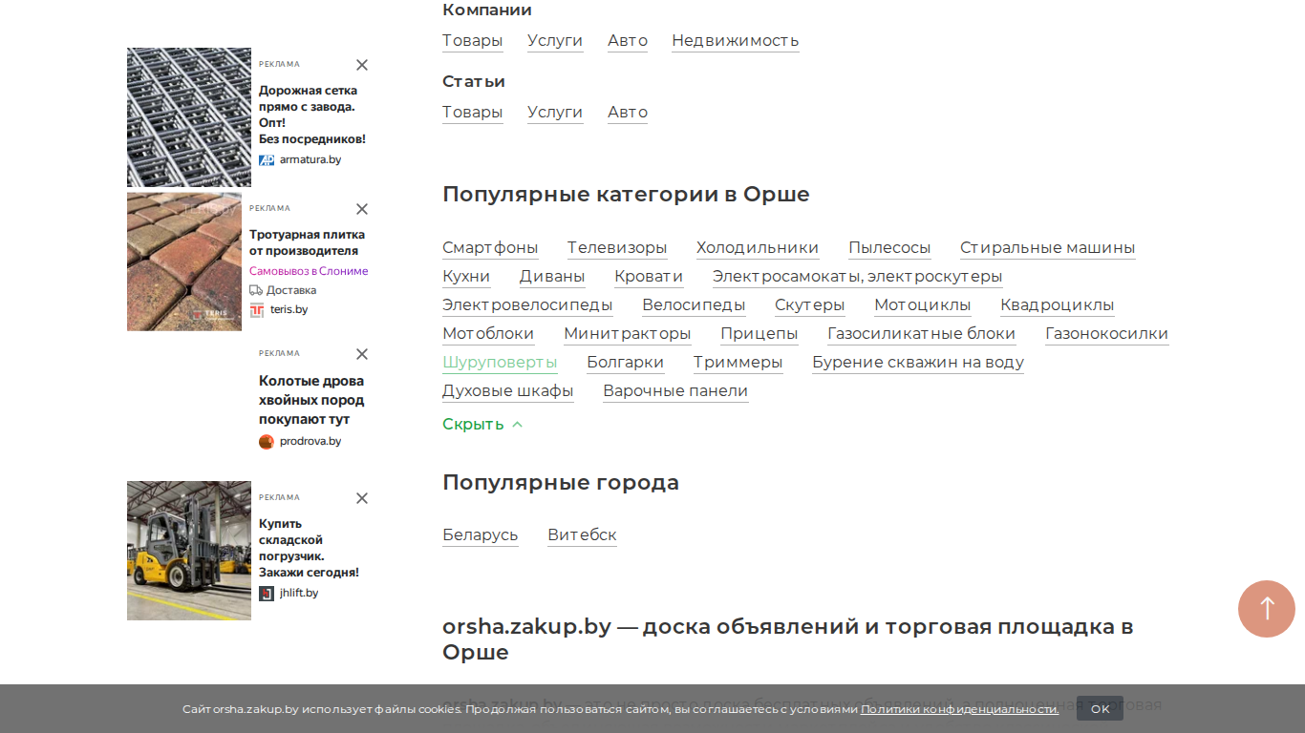Choose the Витебск city link
This screenshot has height=733, width=1305.
coord(583,535)
